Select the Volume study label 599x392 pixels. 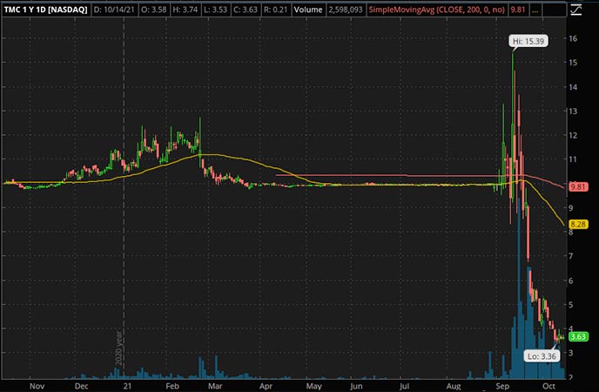coord(308,10)
